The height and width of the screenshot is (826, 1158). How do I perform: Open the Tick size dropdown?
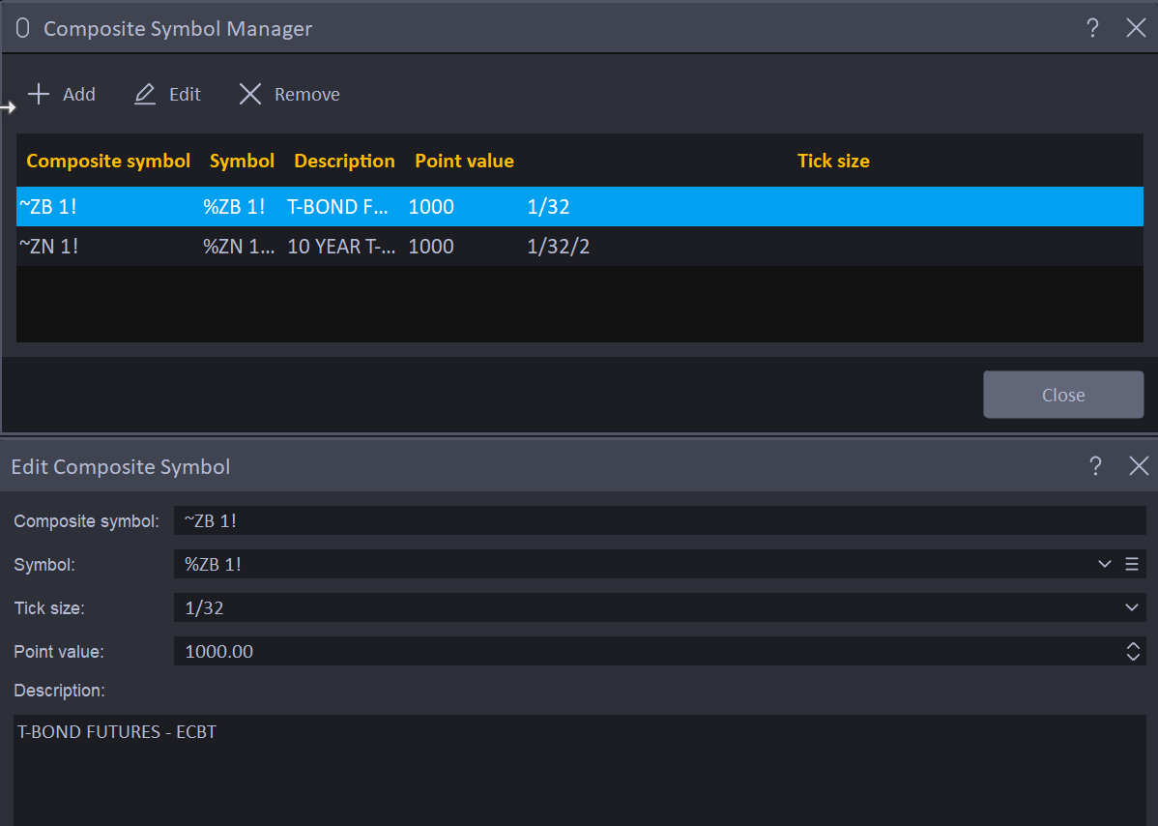(x=1131, y=607)
